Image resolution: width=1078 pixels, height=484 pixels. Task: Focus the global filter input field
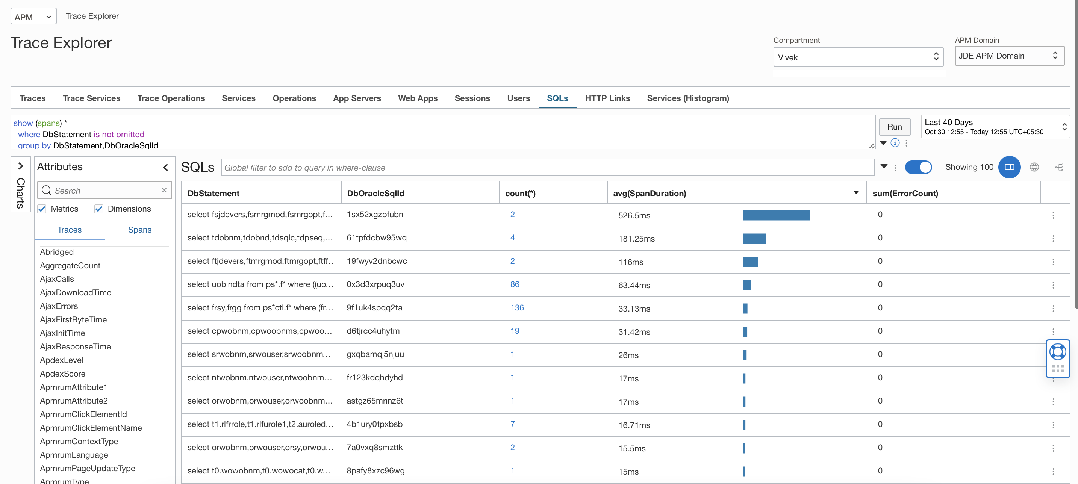pos(547,168)
